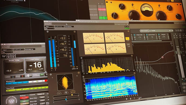Image resolution: width=186 pixels, height=105 pixels.
Task: Toggle power on Vintage Limiter module
Action: [x=135, y=35]
